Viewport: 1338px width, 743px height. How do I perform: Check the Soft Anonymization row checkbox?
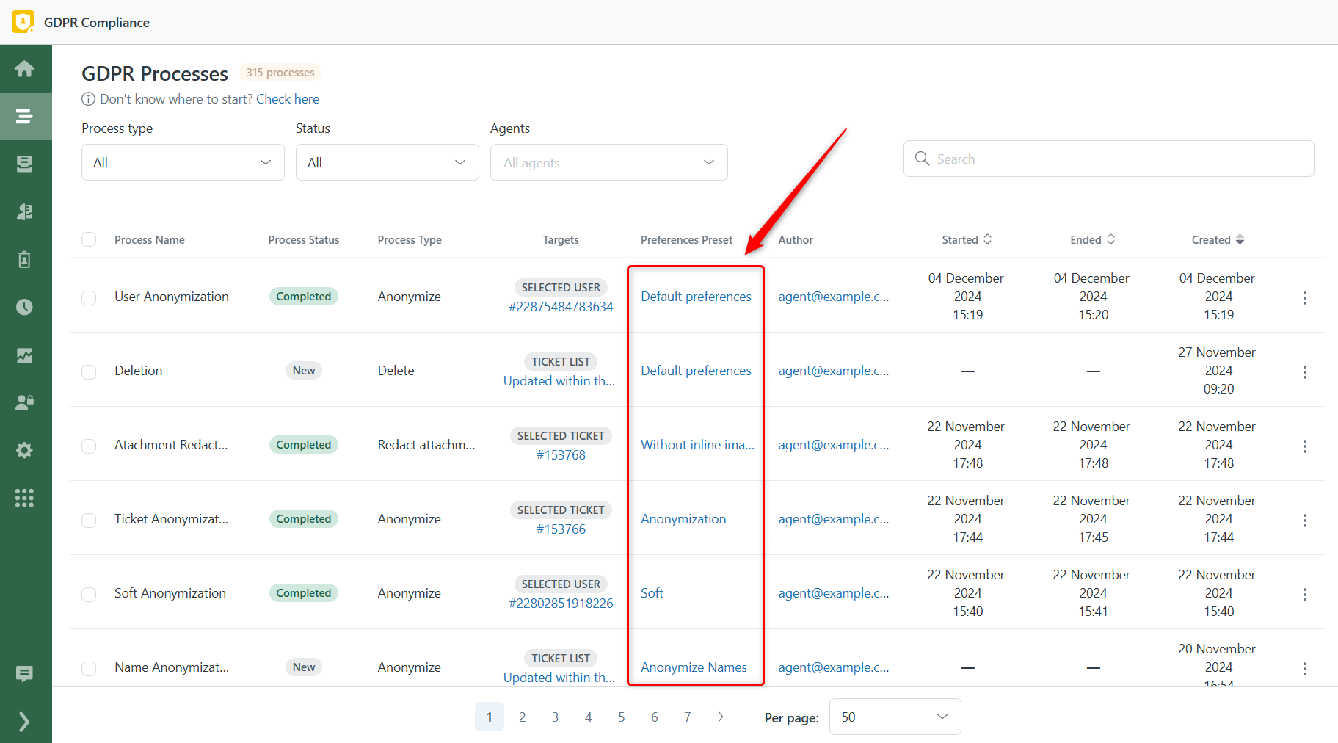coord(89,594)
